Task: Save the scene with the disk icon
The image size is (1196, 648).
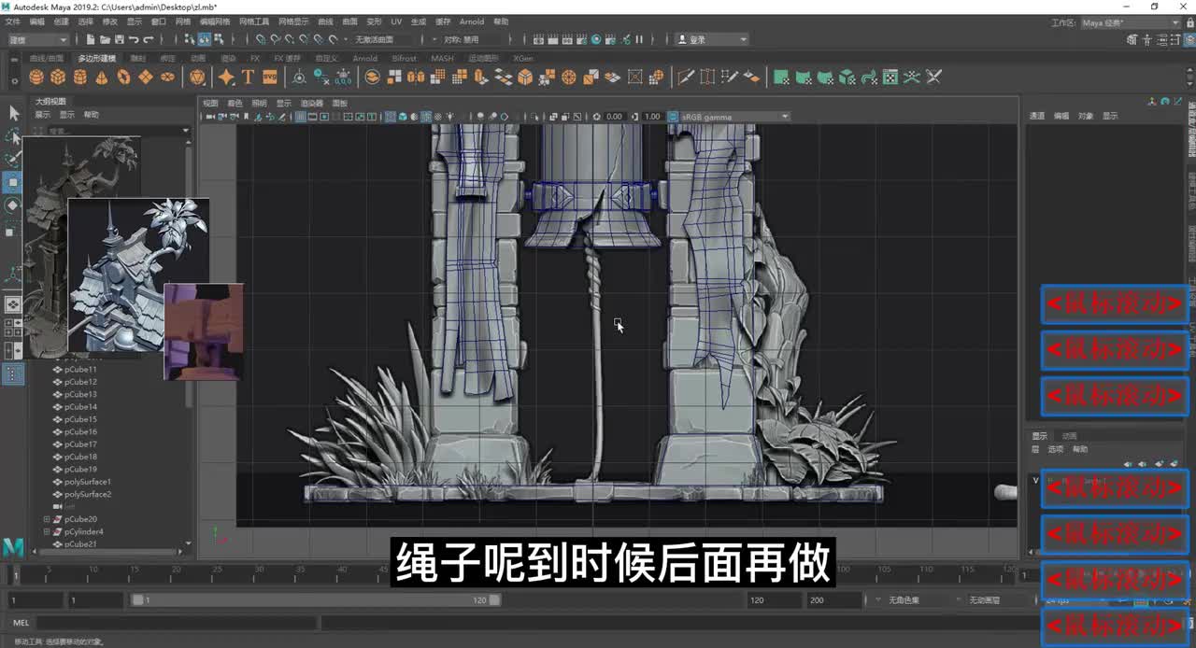Action: pos(120,39)
